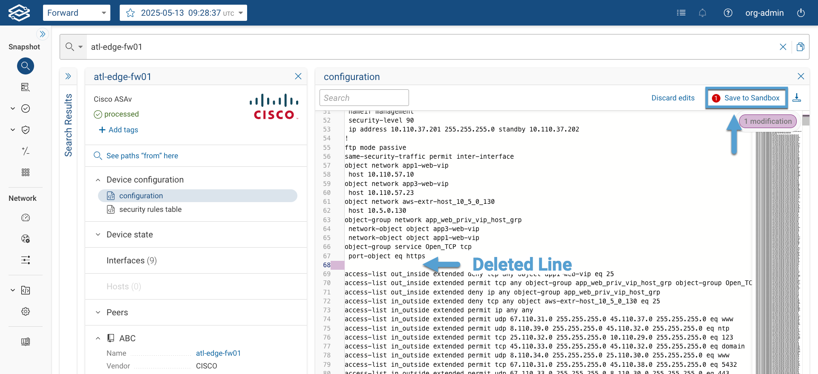Viewport: 818px width, 374px height.
Task: Expand the left navigation sidebar
Action: (43, 34)
